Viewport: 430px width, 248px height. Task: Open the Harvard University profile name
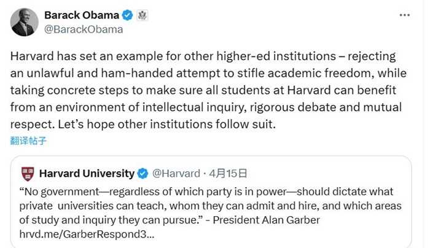point(87,173)
